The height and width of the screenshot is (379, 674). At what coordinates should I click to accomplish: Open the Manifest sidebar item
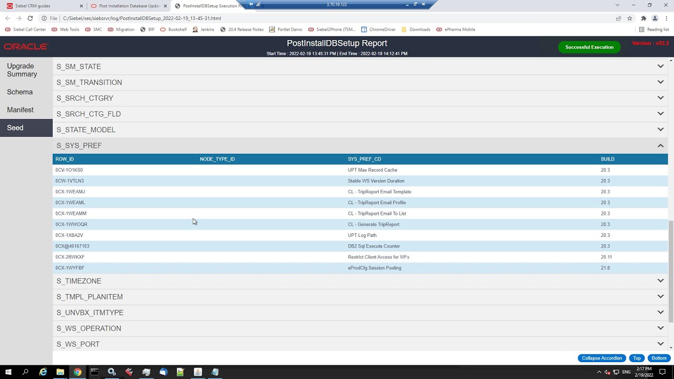(x=26, y=110)
